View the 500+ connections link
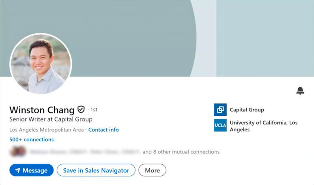 click(x=32, y=140)
